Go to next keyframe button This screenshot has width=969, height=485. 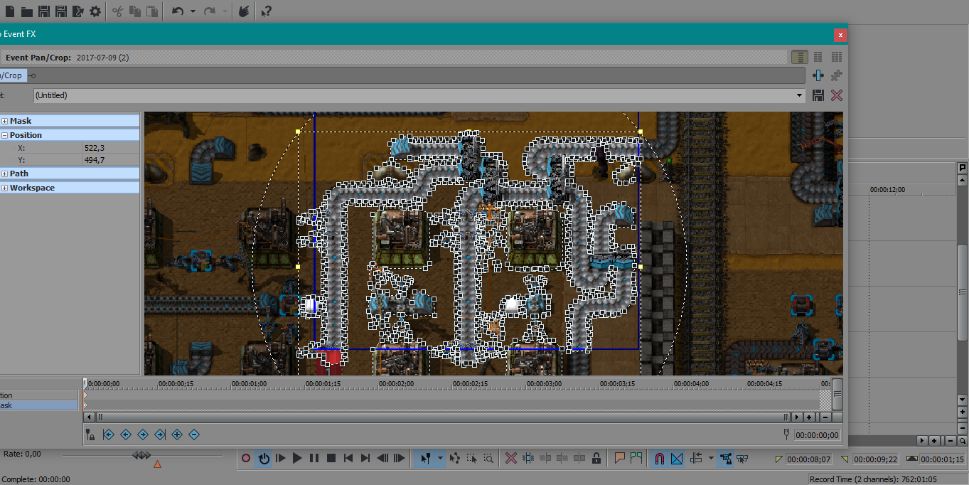(143, 434)
